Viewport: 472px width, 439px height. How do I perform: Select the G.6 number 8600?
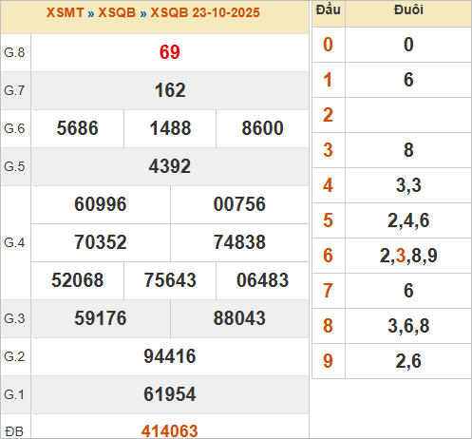[x=262, y=128]
